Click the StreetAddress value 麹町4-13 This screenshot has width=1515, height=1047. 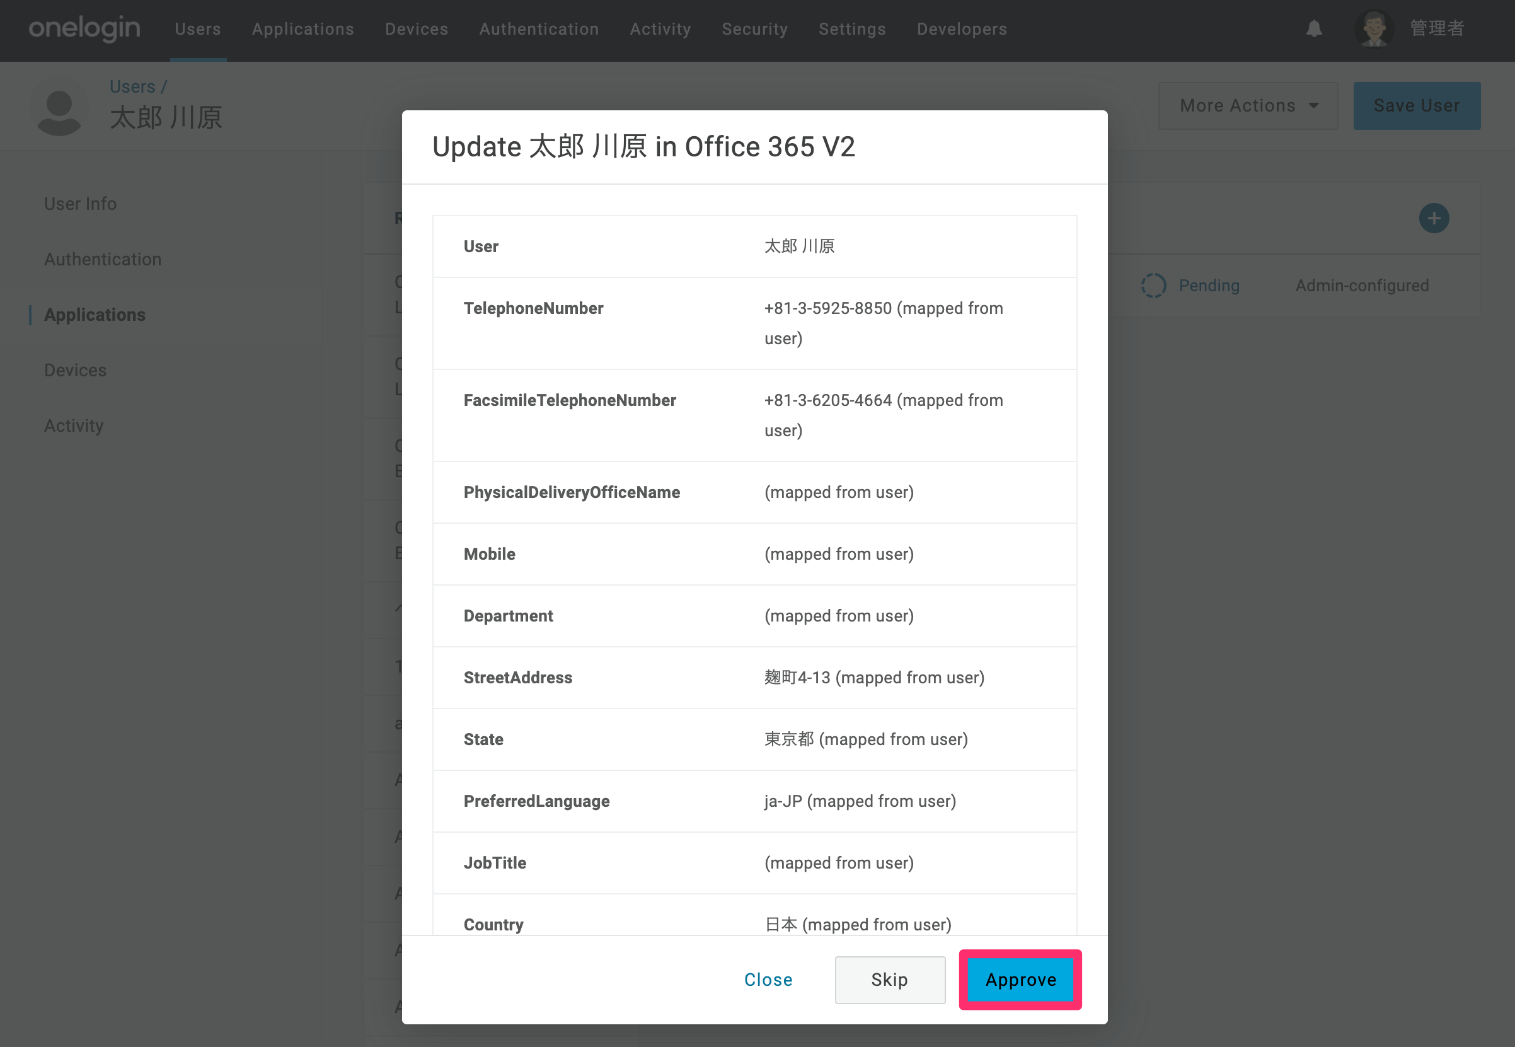pyautogui.click(x=797, y=678)
